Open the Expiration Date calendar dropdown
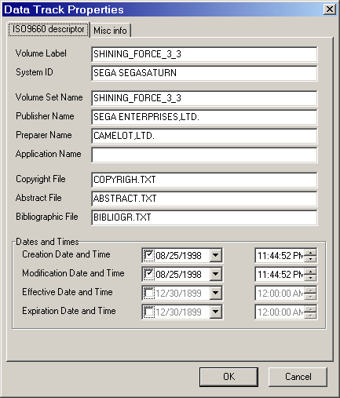 pos(216,312)
